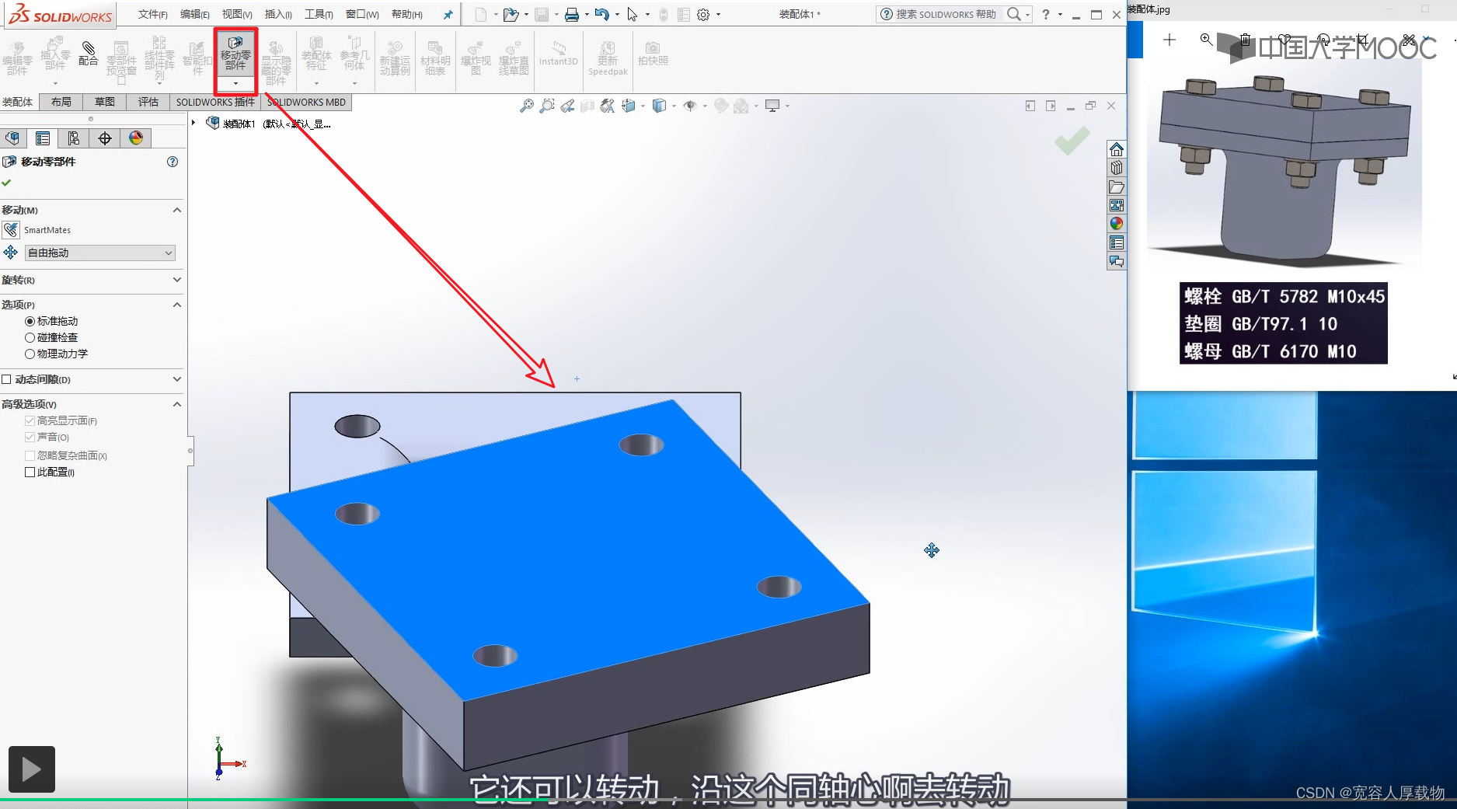
Task: Click zoom-in magnifier in 装配体.jpg viewer
Action: coord(1206,39)
